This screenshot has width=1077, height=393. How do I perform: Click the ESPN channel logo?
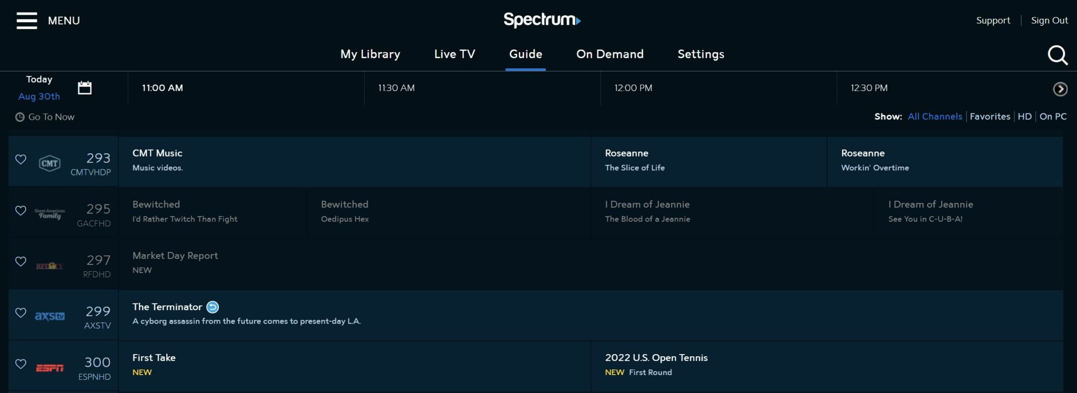pos(49,368)
